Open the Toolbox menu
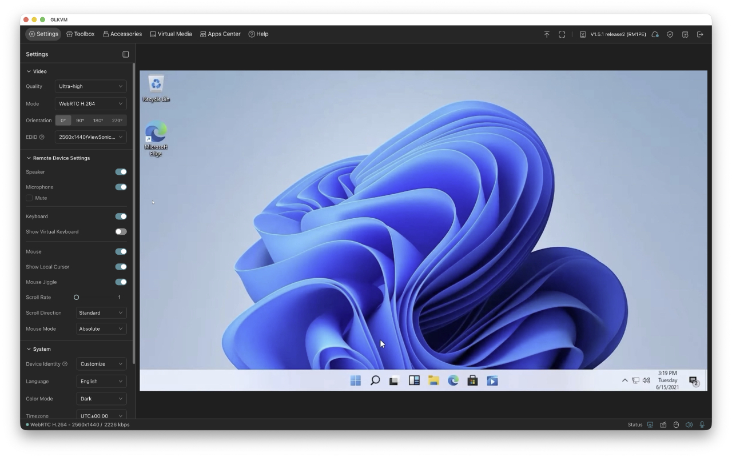Screen dimensions: 732x457 pyautogui.click(x=81, y=34)
